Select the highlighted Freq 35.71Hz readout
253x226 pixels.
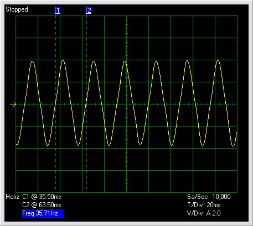[43, 213]
